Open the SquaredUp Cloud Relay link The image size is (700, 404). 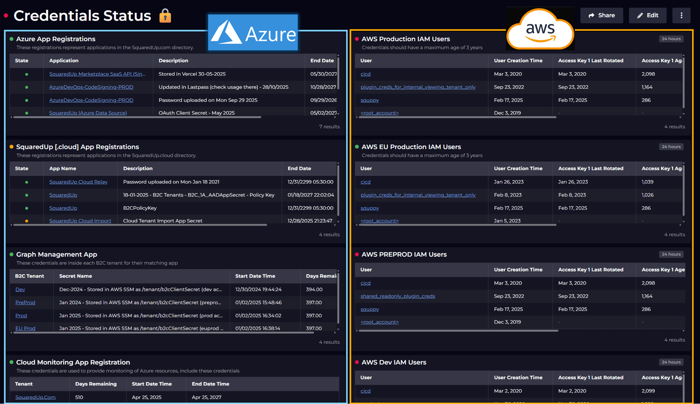78,182
